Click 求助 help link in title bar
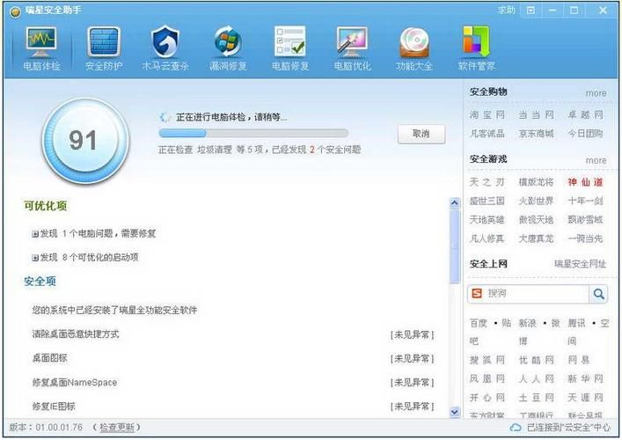 tap(506, 11)
